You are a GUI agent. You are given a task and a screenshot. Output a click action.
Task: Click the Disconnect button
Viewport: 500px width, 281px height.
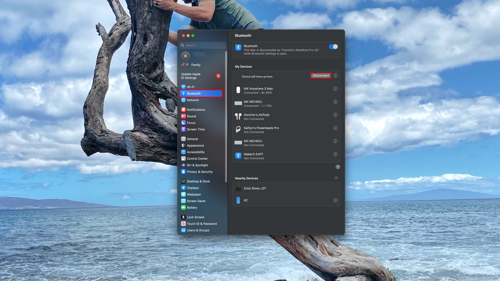click(x=321, y=75)
